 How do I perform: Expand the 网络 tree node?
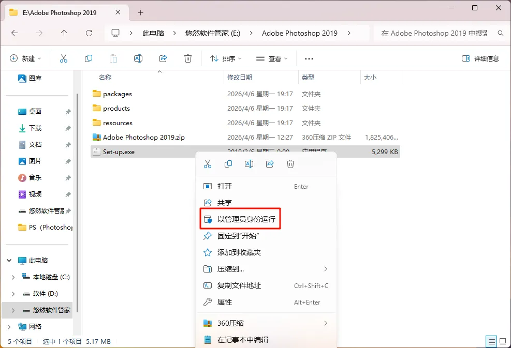(x=9, y=326)
